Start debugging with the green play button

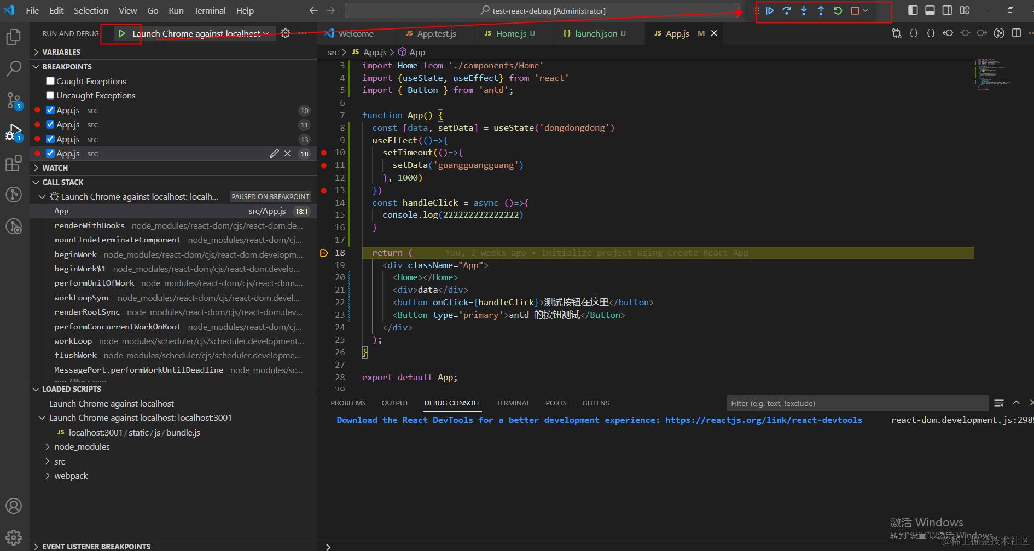pyautogui.click(x=122, y=33)
